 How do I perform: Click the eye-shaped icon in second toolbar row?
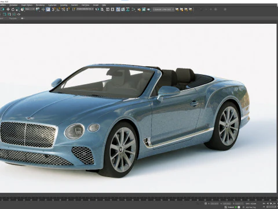19,15
